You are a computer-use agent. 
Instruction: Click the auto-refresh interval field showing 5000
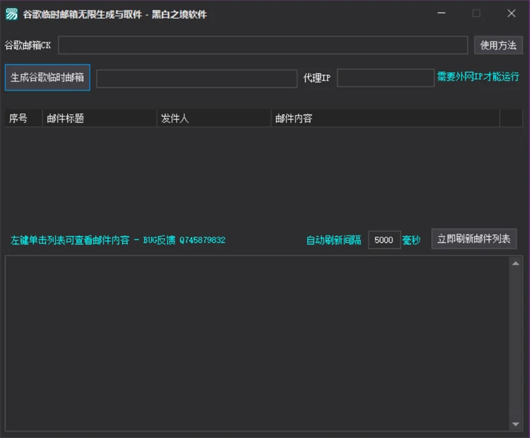point(384,240)
